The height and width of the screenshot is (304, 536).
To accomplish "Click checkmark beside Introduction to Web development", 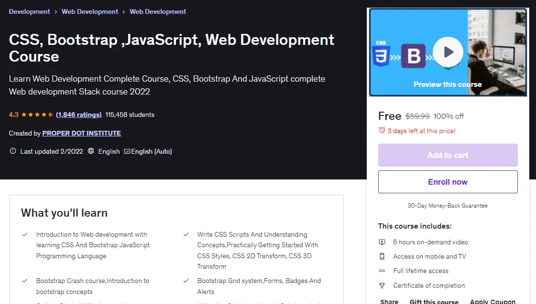I will [25, 234].
